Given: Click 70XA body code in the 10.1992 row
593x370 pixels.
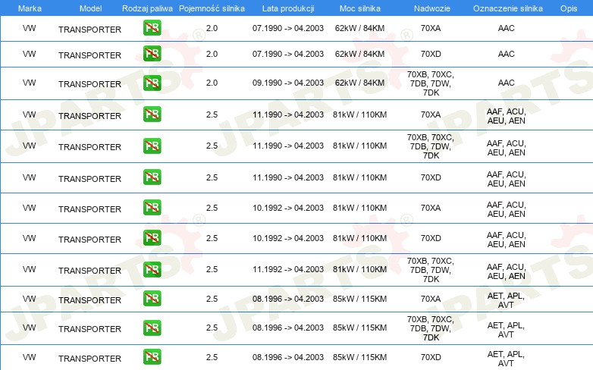Looking at the screenshot, I should click(x=431, y=208).
